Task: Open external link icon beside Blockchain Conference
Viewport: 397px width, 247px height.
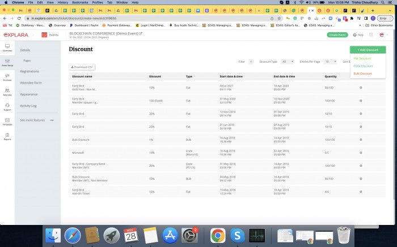Action: point(141,33)
